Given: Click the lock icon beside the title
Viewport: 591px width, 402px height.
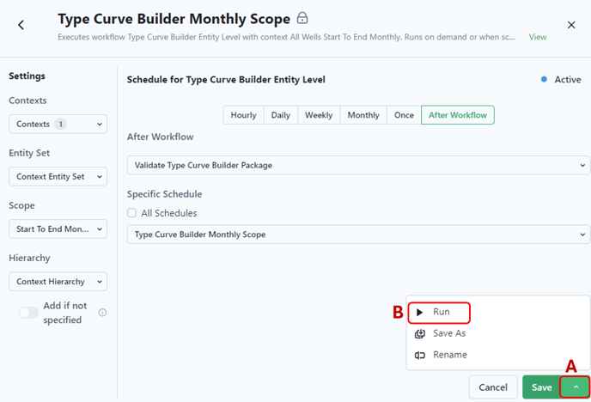Looking at the screenshot, I should (302, 18).
